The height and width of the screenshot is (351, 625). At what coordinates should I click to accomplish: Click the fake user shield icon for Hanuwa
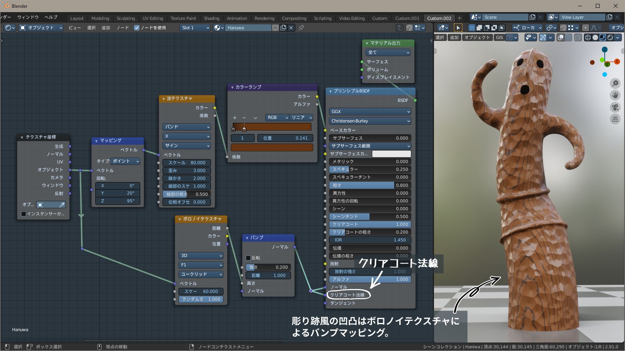pyautogui.click(x=275, y=28)
